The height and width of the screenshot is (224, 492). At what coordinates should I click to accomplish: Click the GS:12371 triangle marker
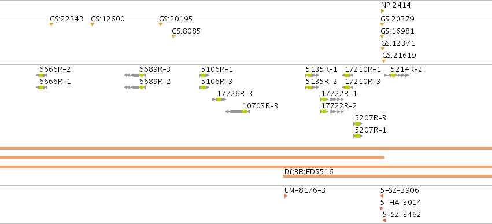(383, 49)
